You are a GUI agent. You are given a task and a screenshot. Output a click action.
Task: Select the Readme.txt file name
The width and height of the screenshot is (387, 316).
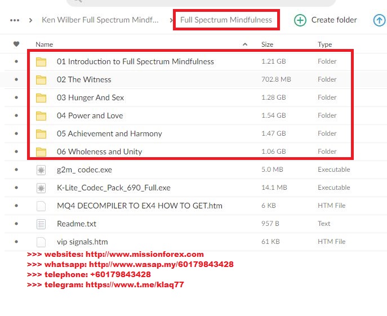click(77, 224)
